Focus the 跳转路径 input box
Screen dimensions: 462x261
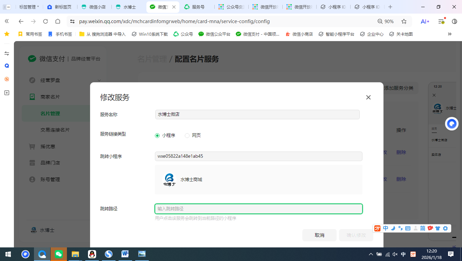259,209
